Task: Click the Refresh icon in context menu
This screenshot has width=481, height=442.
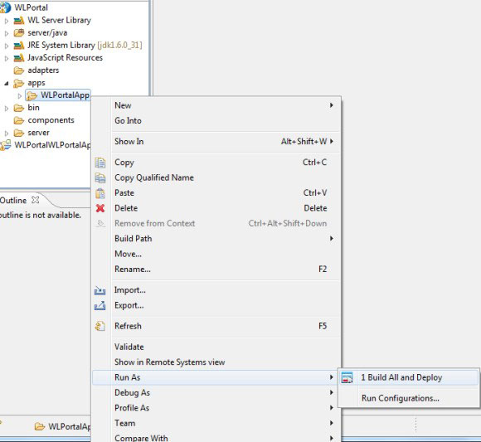Action: [100, 326]
